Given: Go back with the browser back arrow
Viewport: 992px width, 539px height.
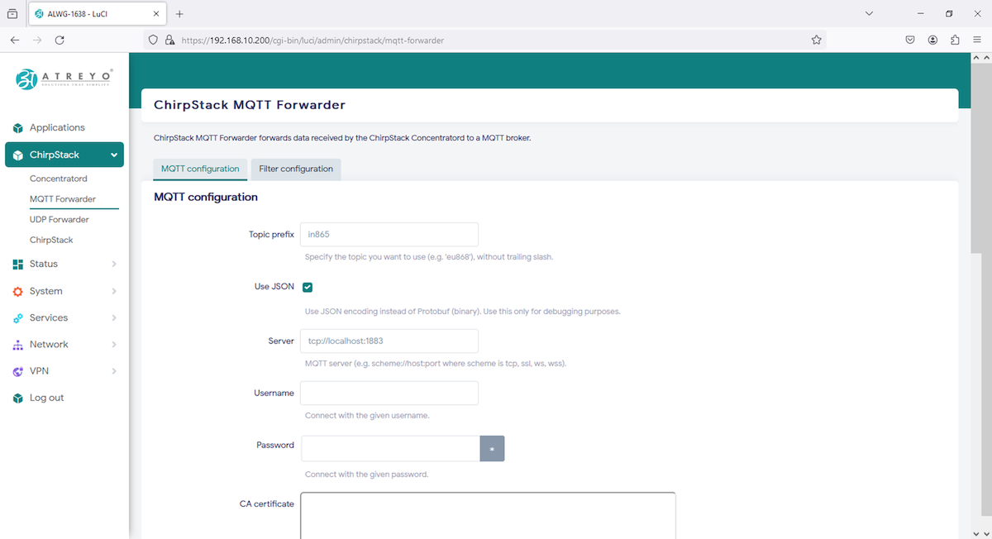Looking at the screenshot, I should (15, 40).
